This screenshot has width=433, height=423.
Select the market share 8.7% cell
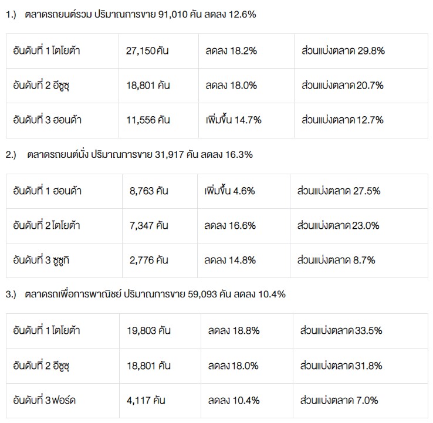(336, 259)
